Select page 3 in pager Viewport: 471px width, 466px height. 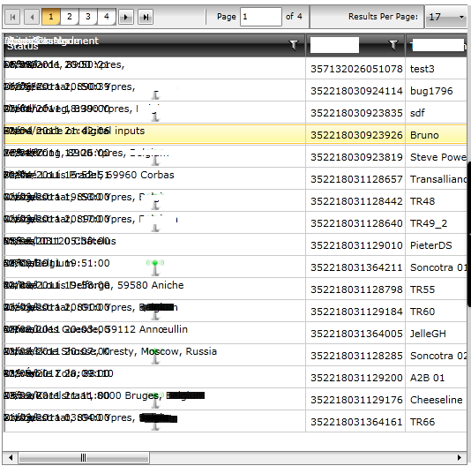tap(88, 17)
